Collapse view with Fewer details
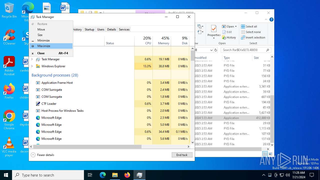 [42, 155]
